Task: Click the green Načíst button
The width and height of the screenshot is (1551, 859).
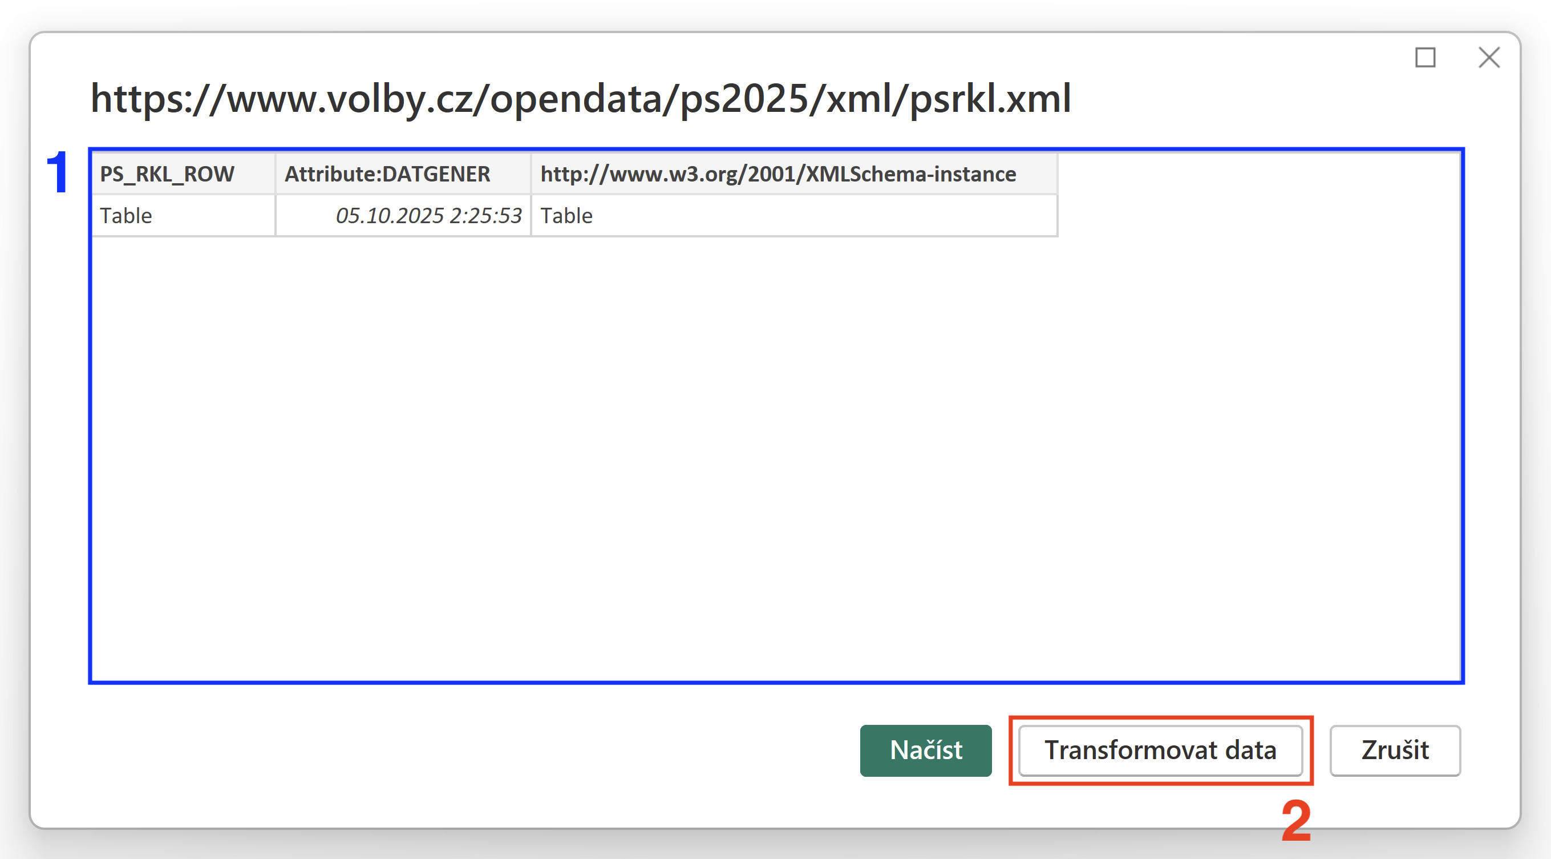Action: coord(925,750)
